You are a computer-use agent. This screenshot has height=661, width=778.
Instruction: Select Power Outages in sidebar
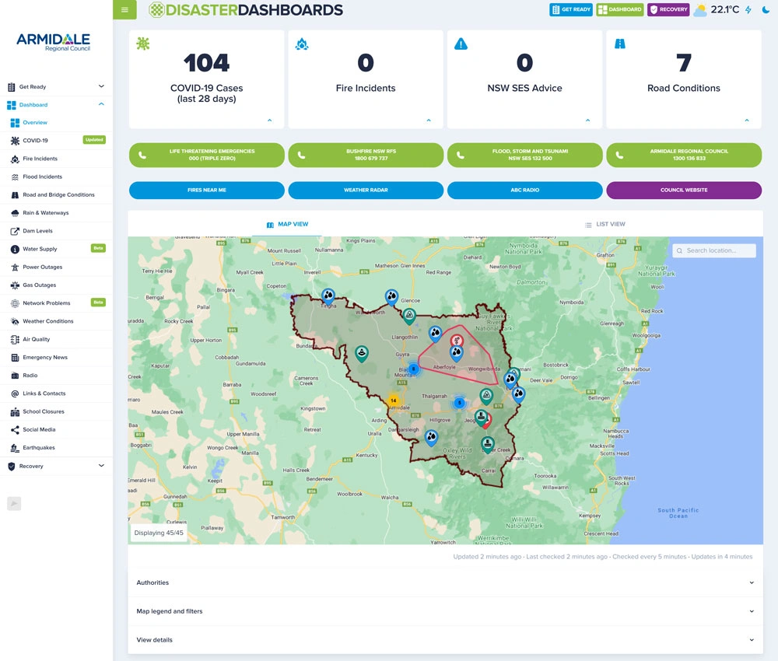tap(42, 267)
